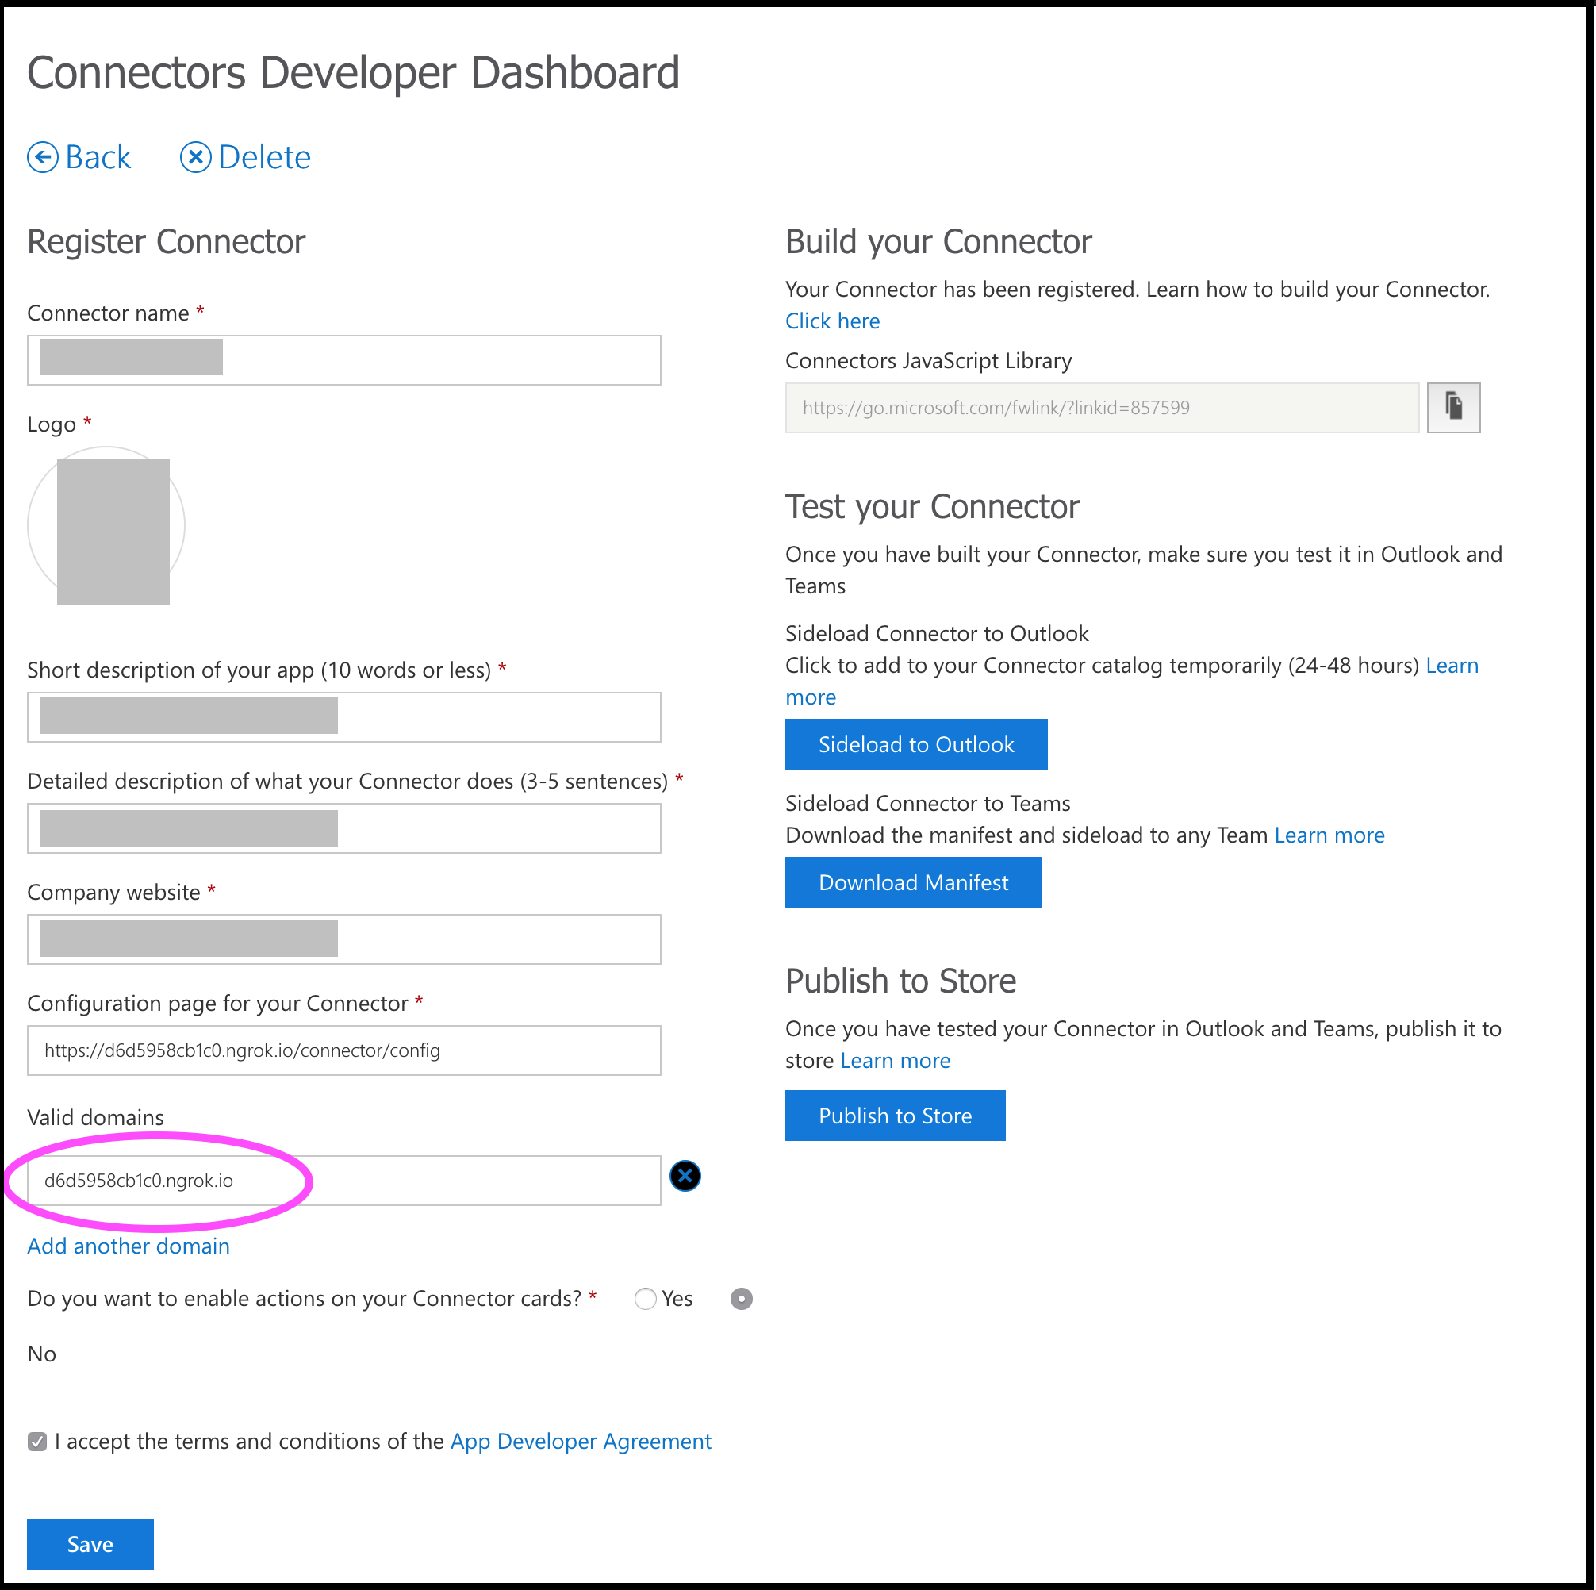Select Yes for enabling Connector card actions
1596x1590 pixels.
pyautogui.click(x=645, y=1298)
